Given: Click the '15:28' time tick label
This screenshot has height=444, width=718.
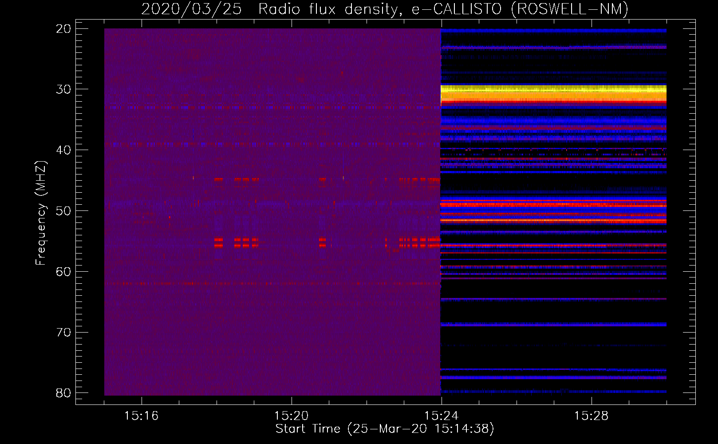Looking at the screenshot, I should tap(591, 416).
